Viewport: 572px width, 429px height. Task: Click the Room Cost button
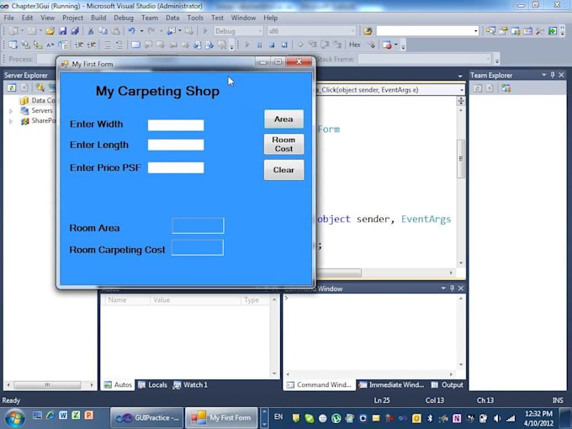tap(283, 144)
